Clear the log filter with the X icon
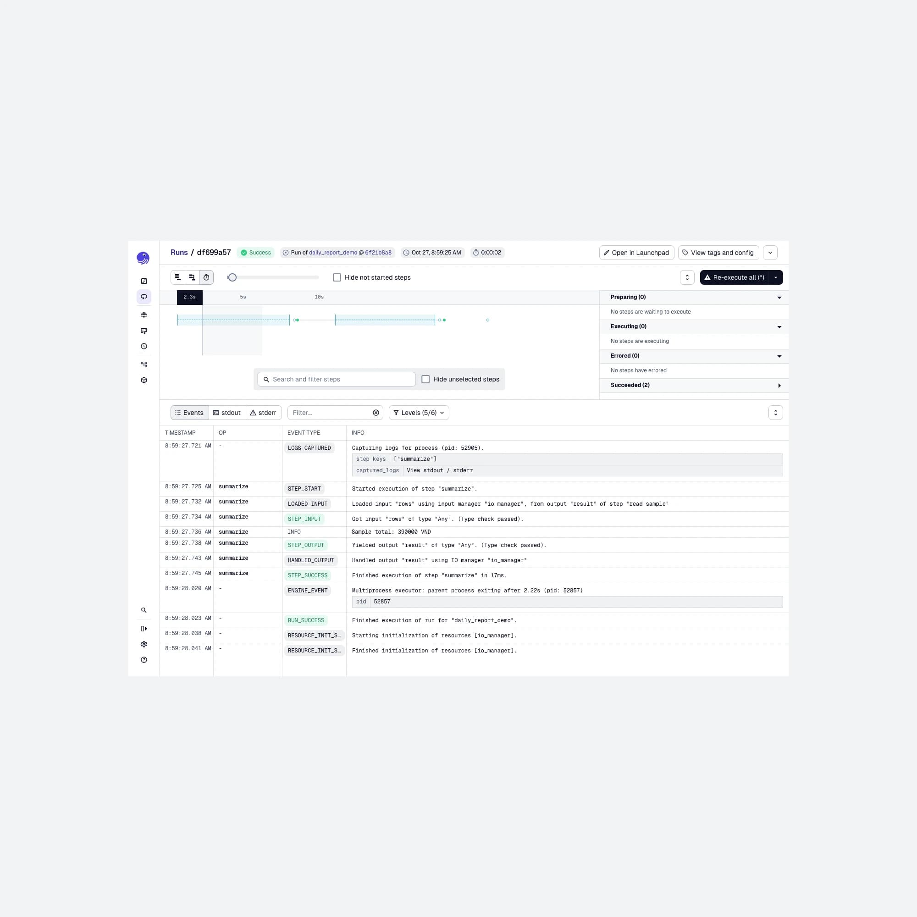The width and height of the screenshot is (917, 917). pyautogui.click(x=376, y=413)
